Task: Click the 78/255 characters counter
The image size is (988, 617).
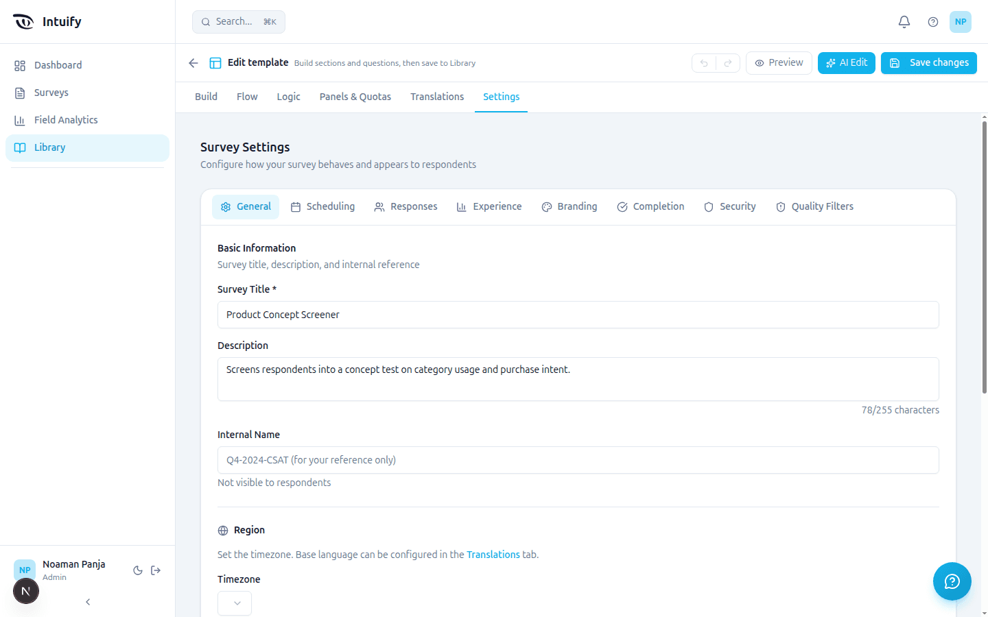Action: coord(900,410)
